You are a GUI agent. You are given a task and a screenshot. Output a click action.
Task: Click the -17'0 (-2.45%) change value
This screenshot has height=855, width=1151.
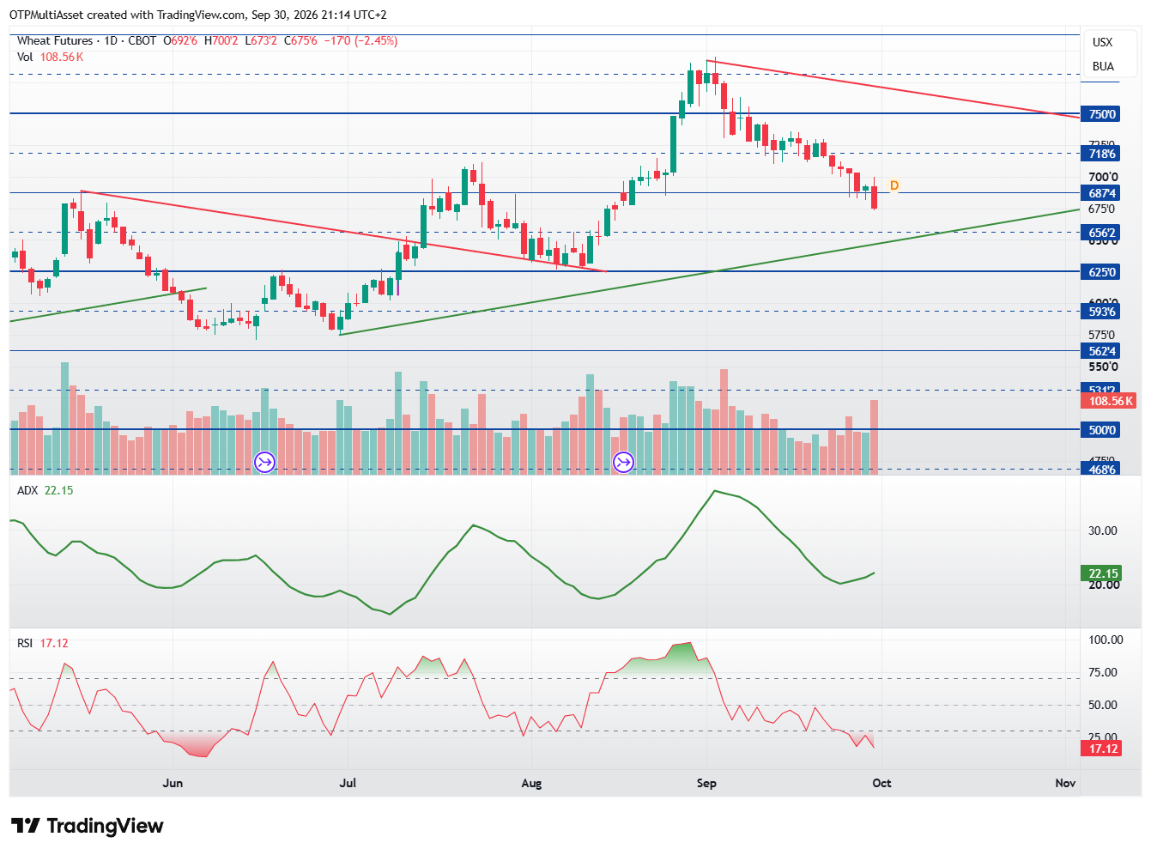(360, 40)
